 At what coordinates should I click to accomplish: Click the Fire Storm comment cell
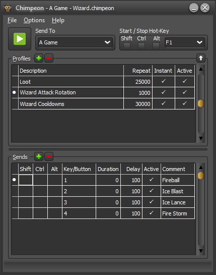[x=178, y=213]
